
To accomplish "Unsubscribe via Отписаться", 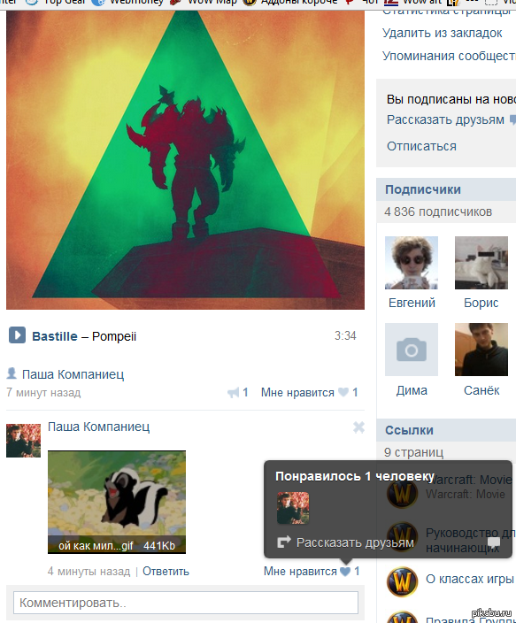I will pos(421,146).
